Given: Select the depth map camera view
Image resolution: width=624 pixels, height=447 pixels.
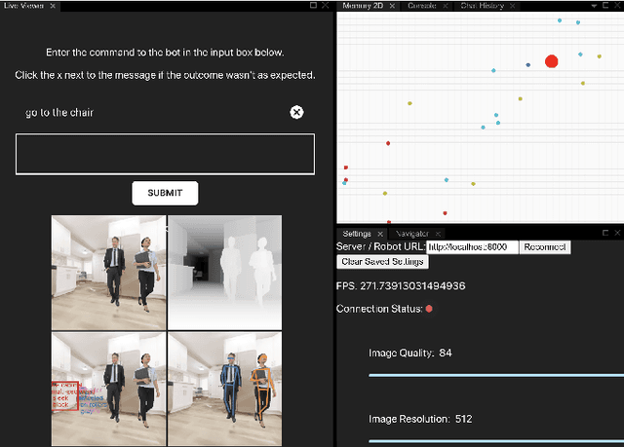Looking at the screenshot, I should click(x=224, y=271).
